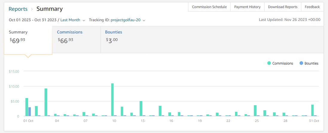
Task: Click the projectgolfau-20 tracking ID link
Action: (x=126, y=20)
